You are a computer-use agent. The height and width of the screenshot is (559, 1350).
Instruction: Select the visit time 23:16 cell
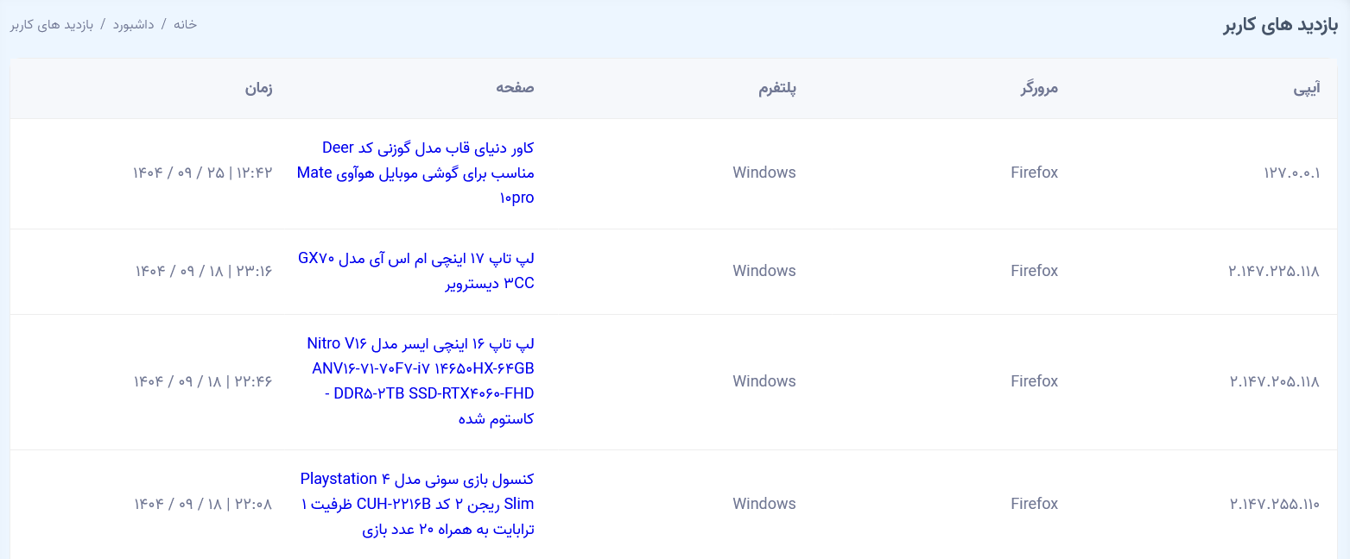tap(202, 271)
